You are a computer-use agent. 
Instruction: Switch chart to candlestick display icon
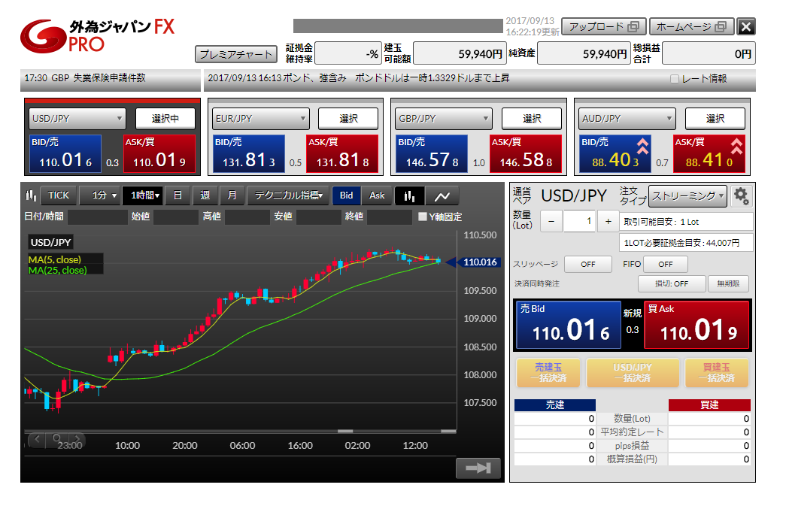pyautogui.click(x=409, y=196)
